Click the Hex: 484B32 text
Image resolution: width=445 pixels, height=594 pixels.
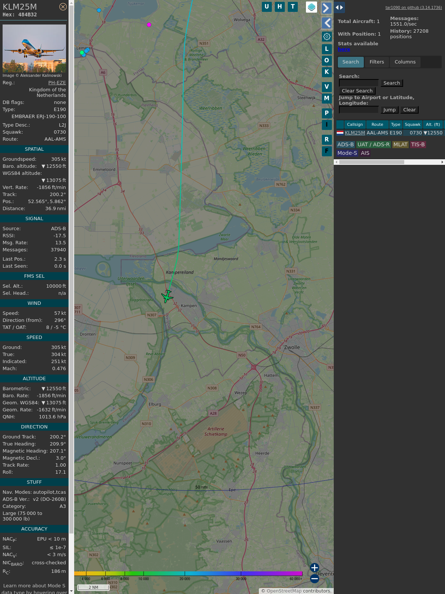[x=20, y=15]
